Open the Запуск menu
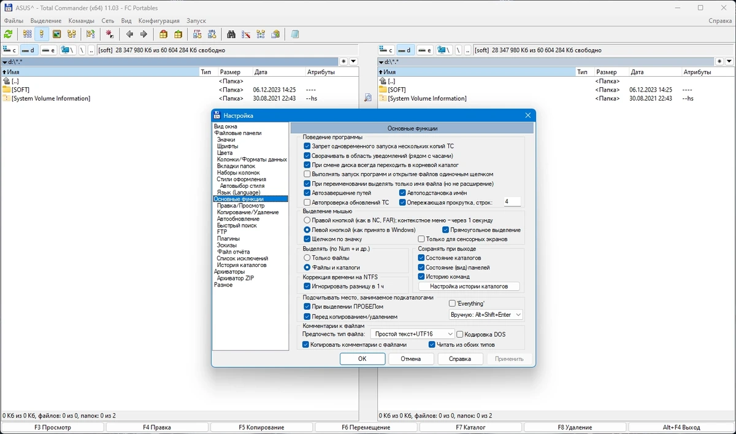Image resolution: width=736 pixels, height=434 pixels. pyautogui.click(x=196, y=21)
